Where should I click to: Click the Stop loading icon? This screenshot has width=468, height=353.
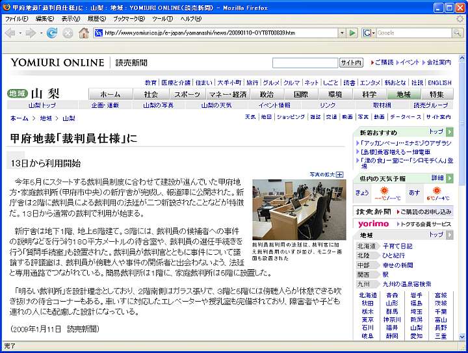tap(68, 33)
